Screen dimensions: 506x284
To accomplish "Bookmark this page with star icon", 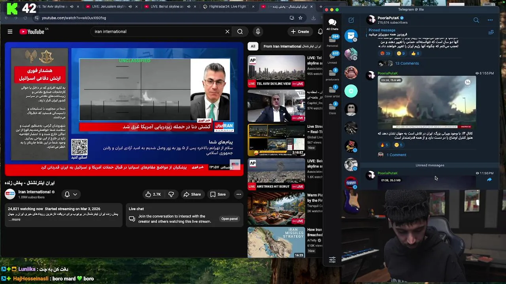I will [300, 18].
